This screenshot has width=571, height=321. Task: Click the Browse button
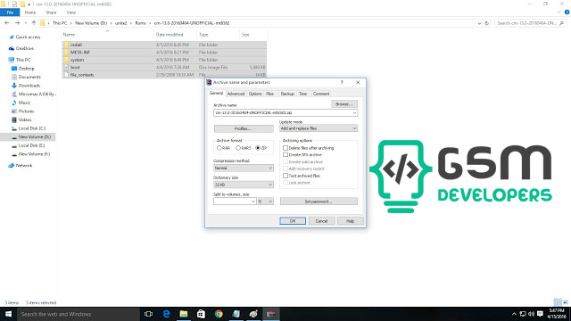[344, 104]
